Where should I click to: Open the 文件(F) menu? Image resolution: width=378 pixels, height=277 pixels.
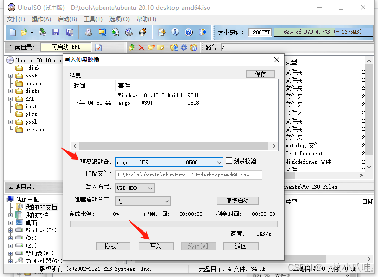[16, 19]
